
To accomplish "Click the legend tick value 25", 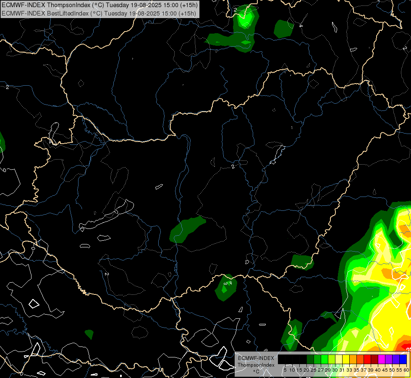I will [314, 370].
